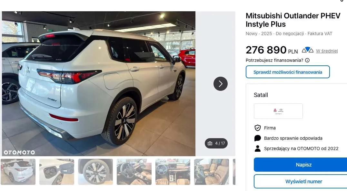This screenshot has height=191, width=347.
Task: Click the price rating indicator icon
Action: pos(308,50)
